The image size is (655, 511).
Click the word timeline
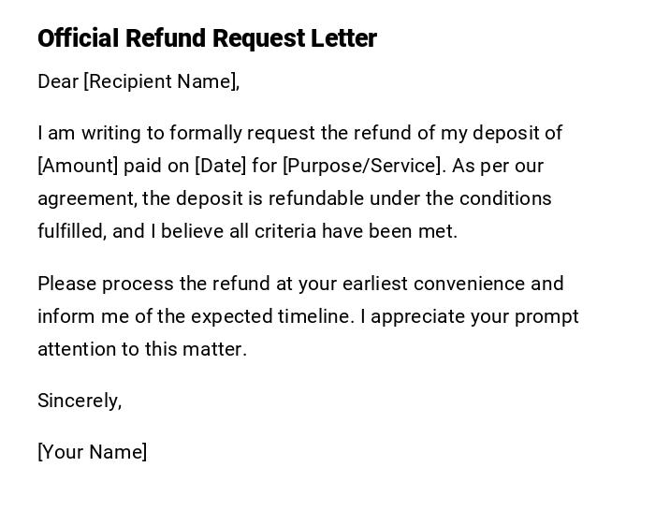coord(315,316)
